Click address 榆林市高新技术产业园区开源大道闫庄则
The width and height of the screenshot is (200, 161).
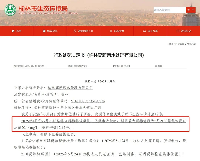click(x=68, y=108)
